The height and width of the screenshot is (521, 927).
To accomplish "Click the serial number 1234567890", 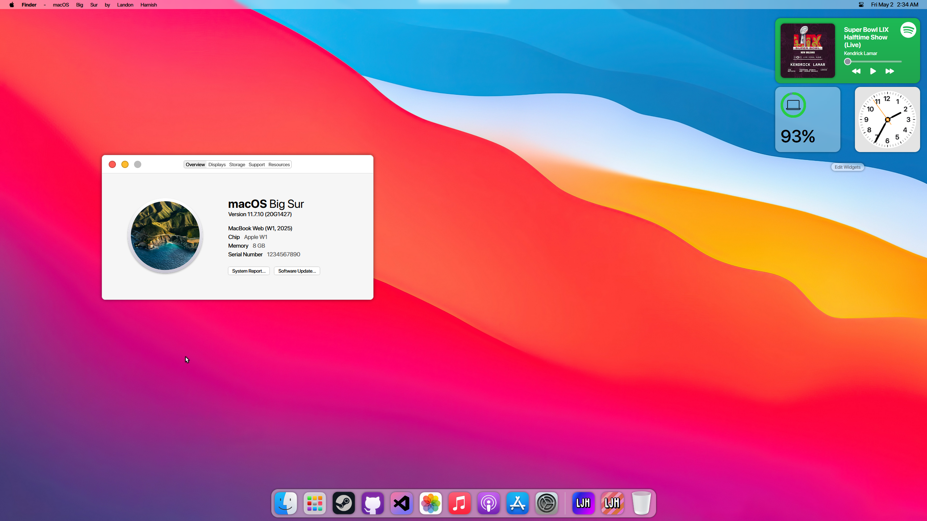I will (x=284, y=254).
